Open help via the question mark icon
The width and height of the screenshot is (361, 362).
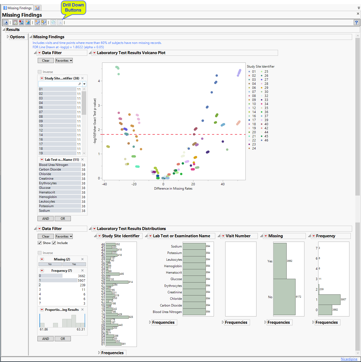[x=356, y=23]
